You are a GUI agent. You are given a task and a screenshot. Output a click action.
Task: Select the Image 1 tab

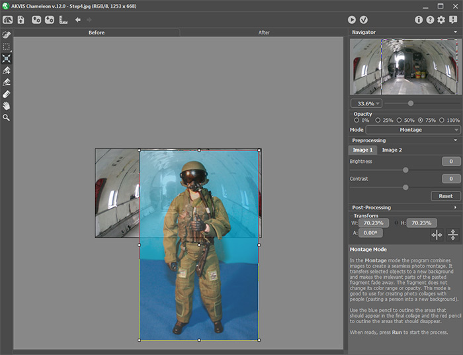pos(362,150)
